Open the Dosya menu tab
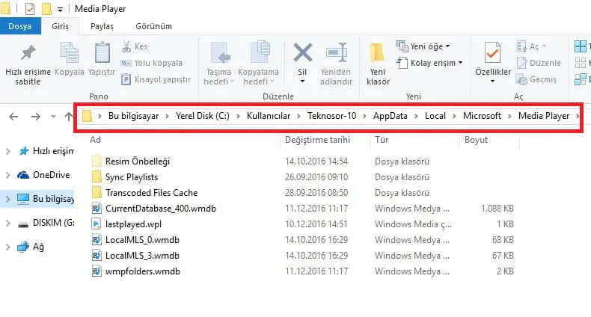The height and width of the screenshot is (317, 591). 19,26
